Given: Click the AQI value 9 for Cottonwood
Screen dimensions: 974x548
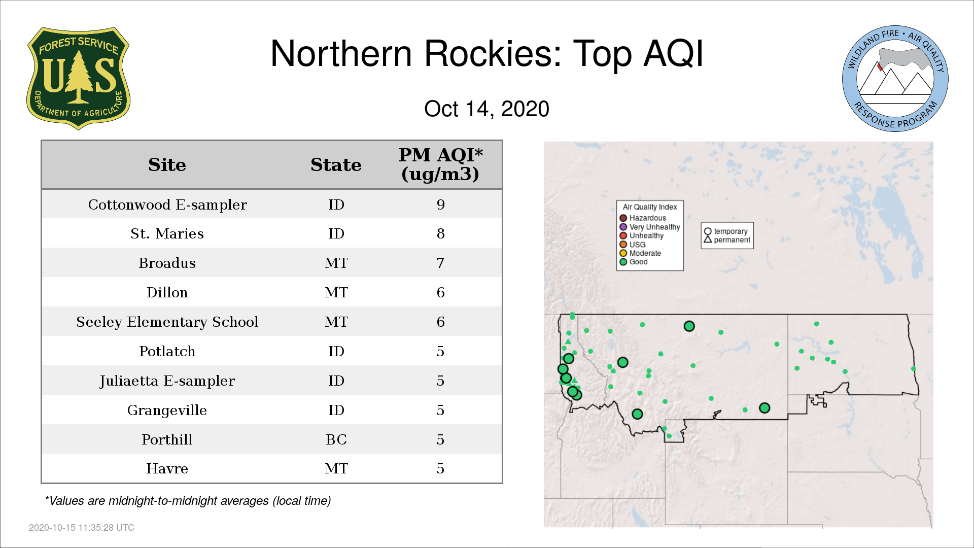Looking at the screenshot, I should 440,204.
